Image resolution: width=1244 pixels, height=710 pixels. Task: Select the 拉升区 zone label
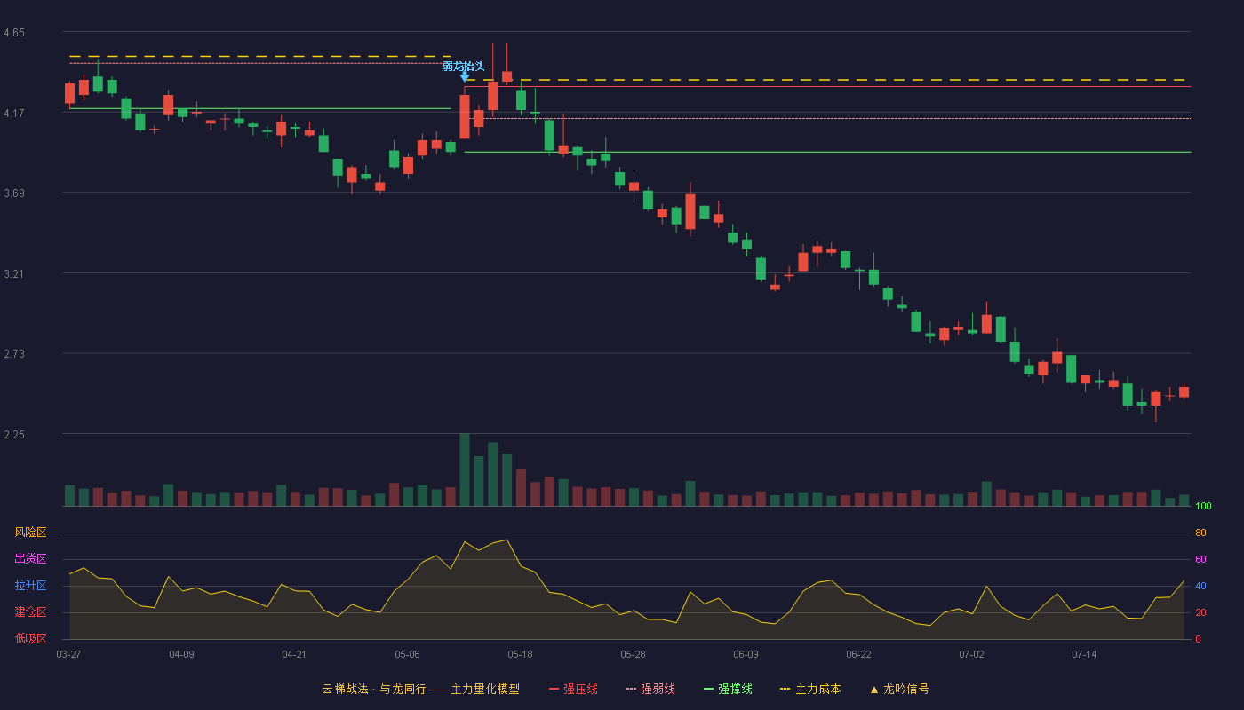(30, 586)
